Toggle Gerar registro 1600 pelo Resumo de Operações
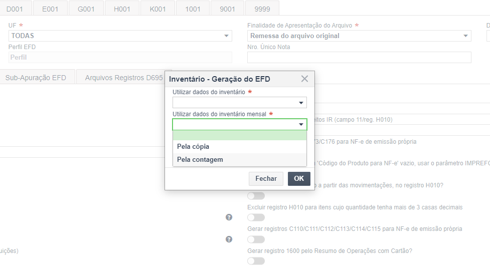This screenshot has height=266, width=490. point(256,261)
